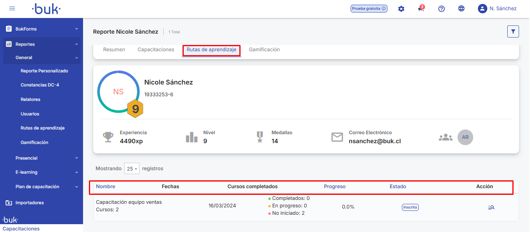Switch to the Capacitaciones tab

pyautogui.click(x=156, y=50)
